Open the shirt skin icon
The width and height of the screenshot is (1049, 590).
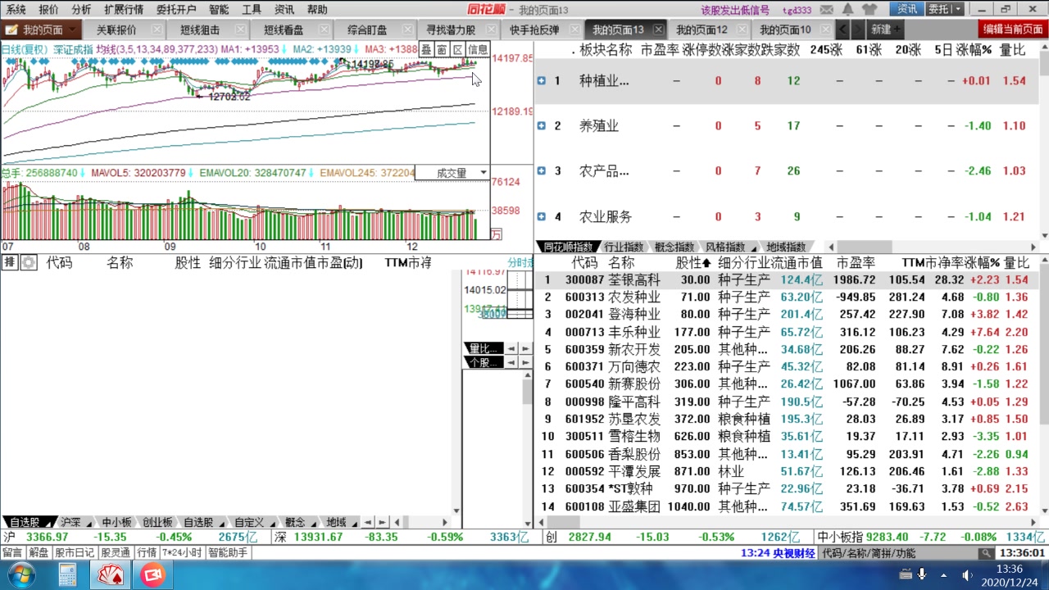870,9
